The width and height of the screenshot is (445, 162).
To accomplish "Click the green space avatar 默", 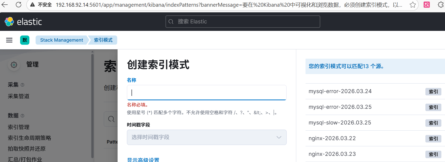I will pyautogui.click(x=25, y=40).
